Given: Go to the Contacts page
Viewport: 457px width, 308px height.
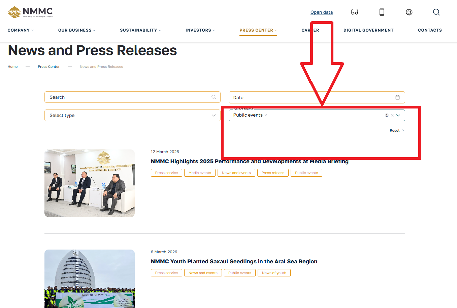Looking at the screenshot, I should [430, 30].
